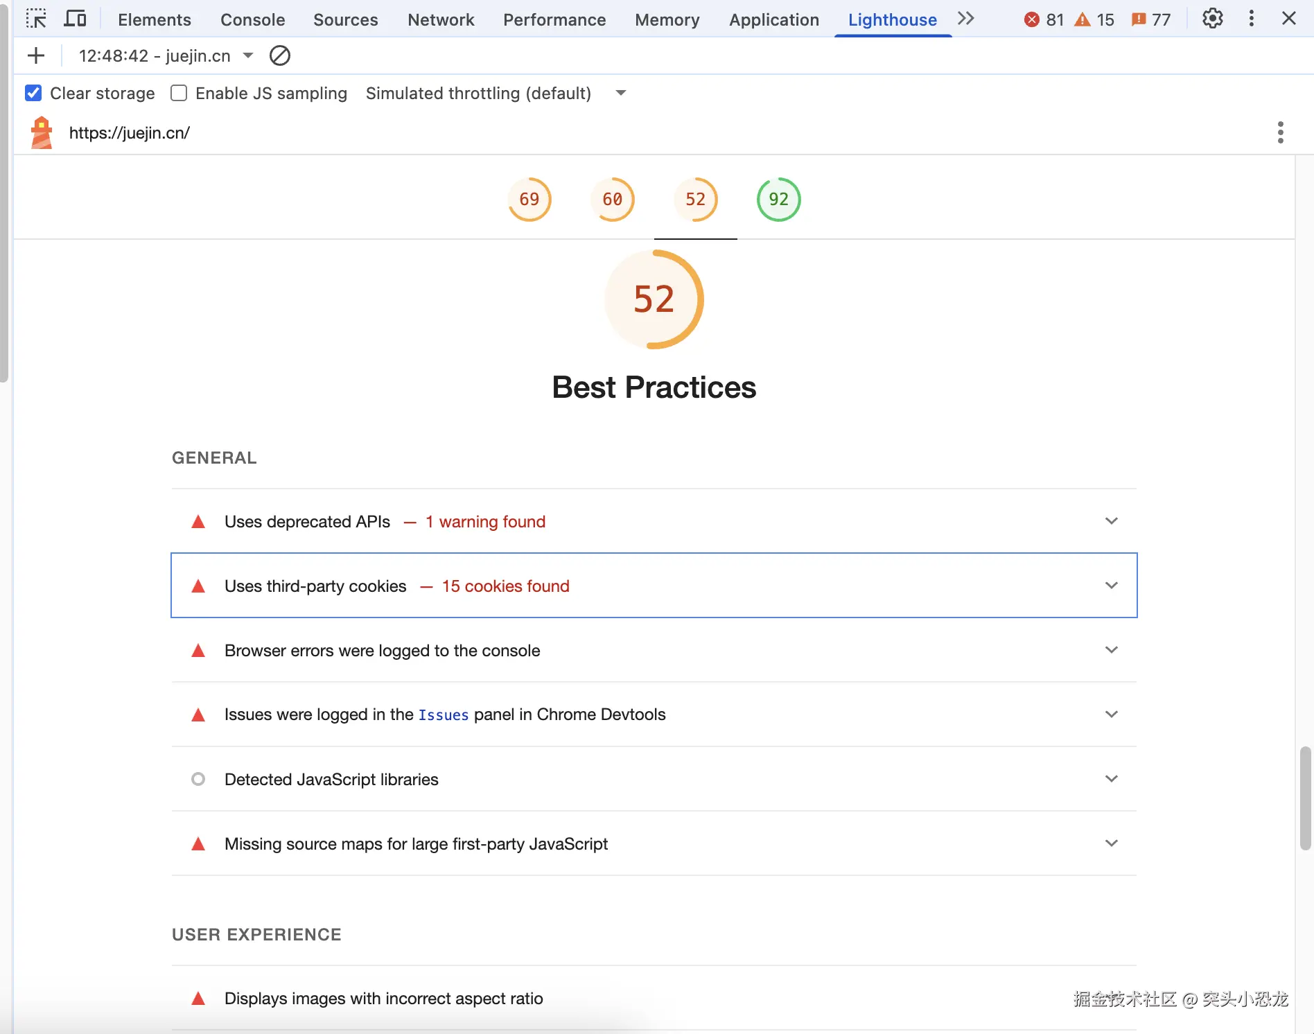The height and width of the screenshot is (1034, 1314).
Task: Click the 15 cookies found text
Action: click(506, 586)
